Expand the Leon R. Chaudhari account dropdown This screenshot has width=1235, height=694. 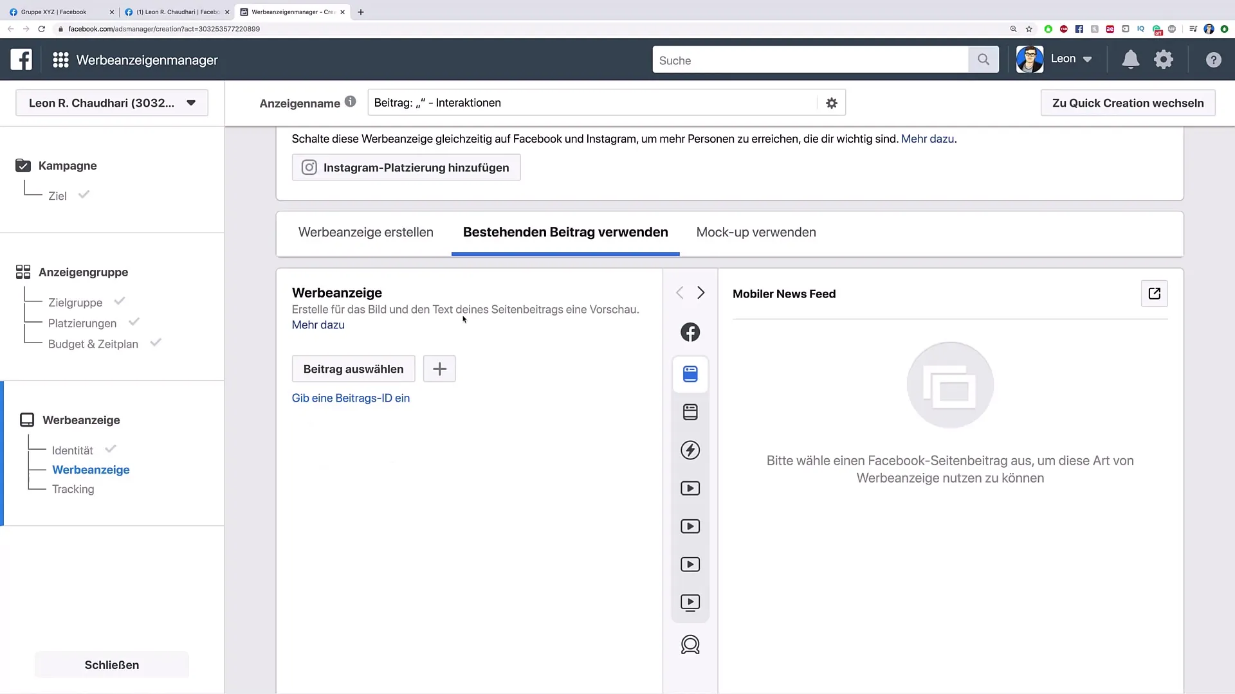(112, 103)
